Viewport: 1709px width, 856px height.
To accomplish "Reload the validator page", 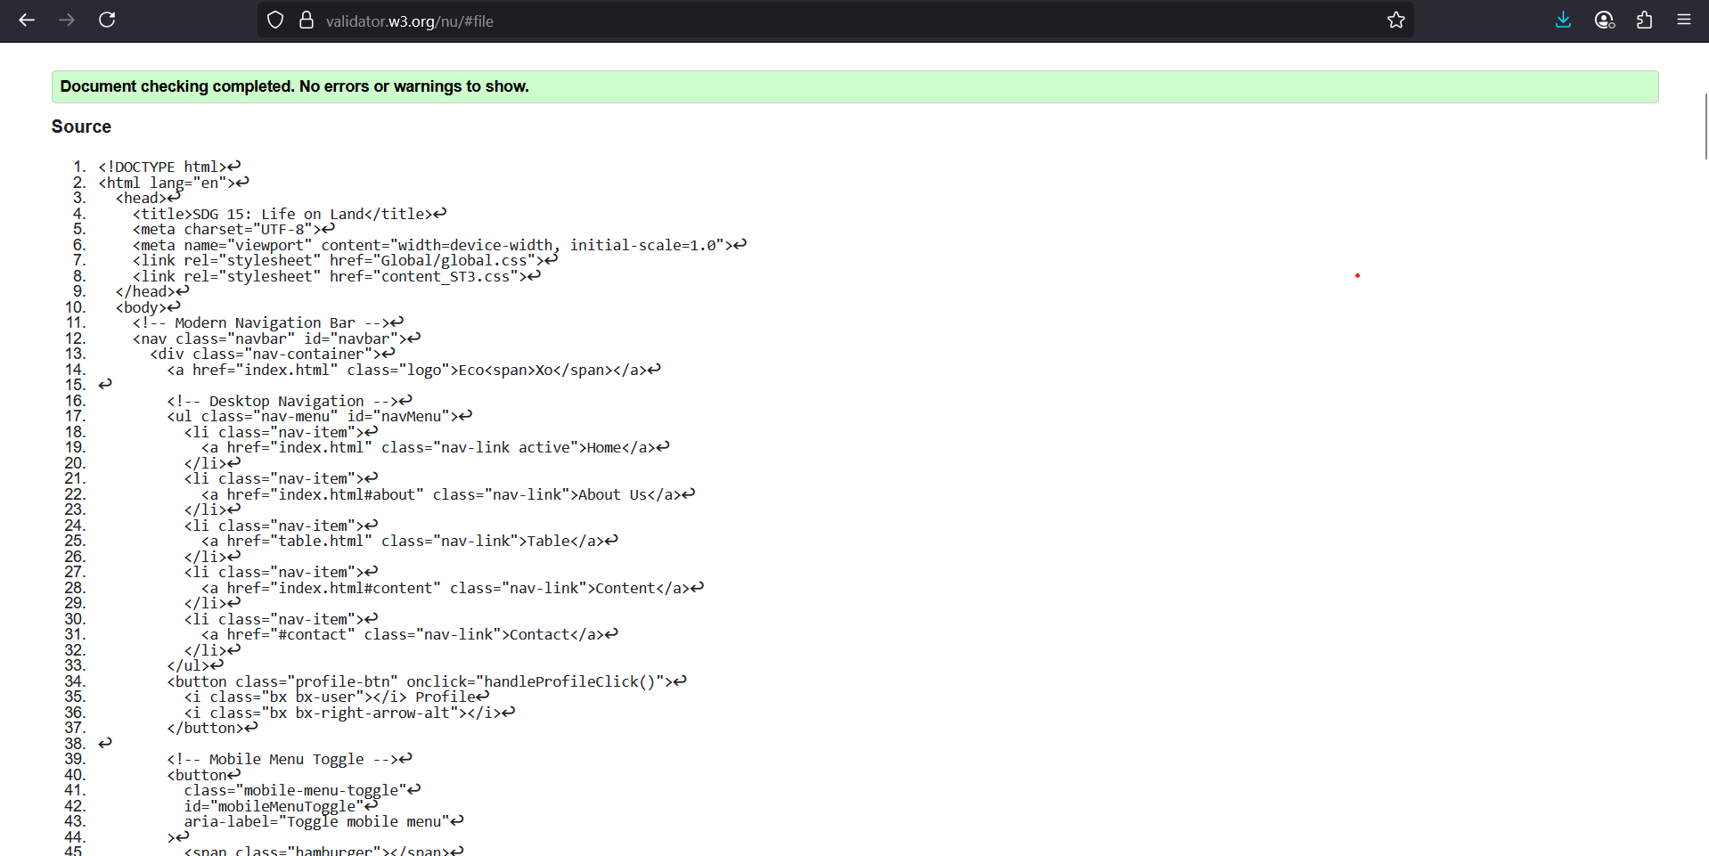I will tap(107, 20).
